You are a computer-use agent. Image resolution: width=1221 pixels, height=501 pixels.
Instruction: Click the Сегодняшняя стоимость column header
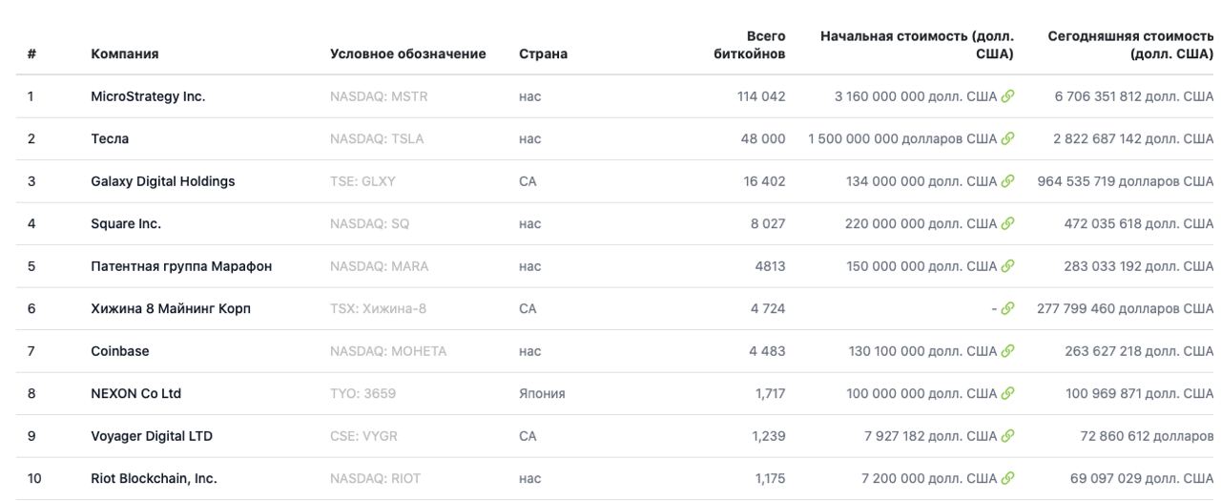click(x=1129, y=45)
